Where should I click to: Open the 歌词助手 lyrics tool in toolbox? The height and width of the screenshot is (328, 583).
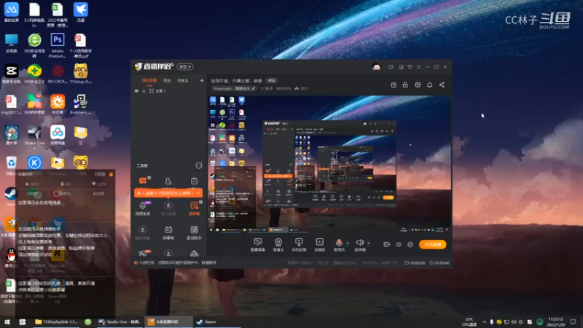194,233
